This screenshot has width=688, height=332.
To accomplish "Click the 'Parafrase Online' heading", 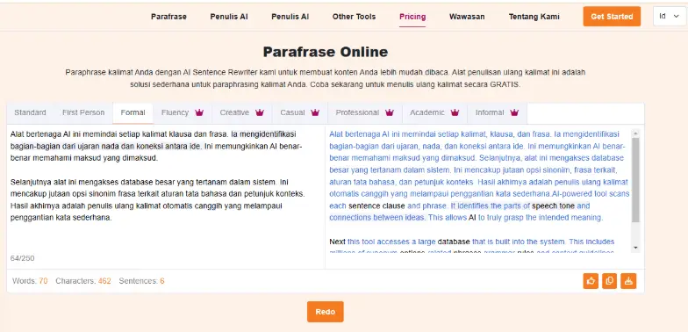I will tap(325, 52).
